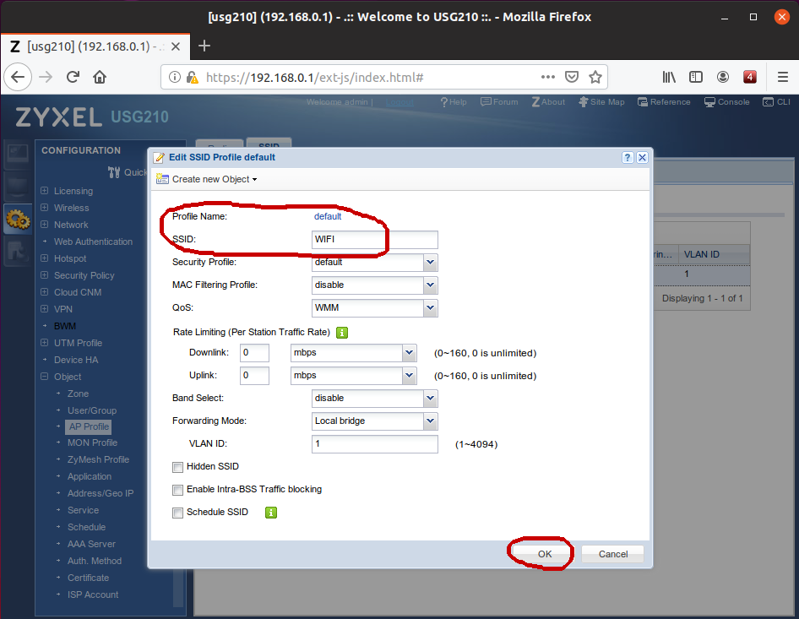Save page to Pocket
799x619 pixels.
coord(572,77)
